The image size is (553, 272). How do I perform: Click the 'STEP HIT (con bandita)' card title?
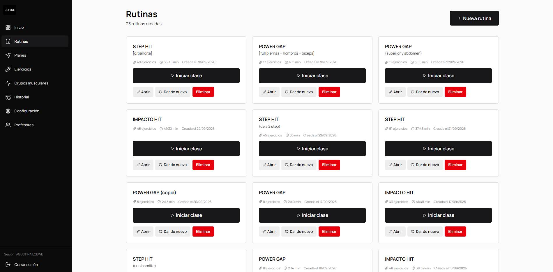143,259
